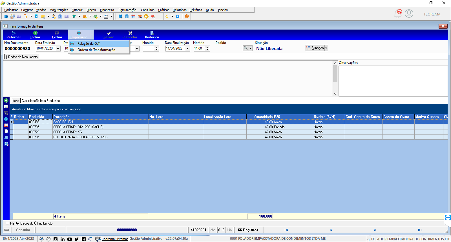Select Ordem de Transformação menu entry
Viewport: 451px width, 242px height.
click(96, 50)
